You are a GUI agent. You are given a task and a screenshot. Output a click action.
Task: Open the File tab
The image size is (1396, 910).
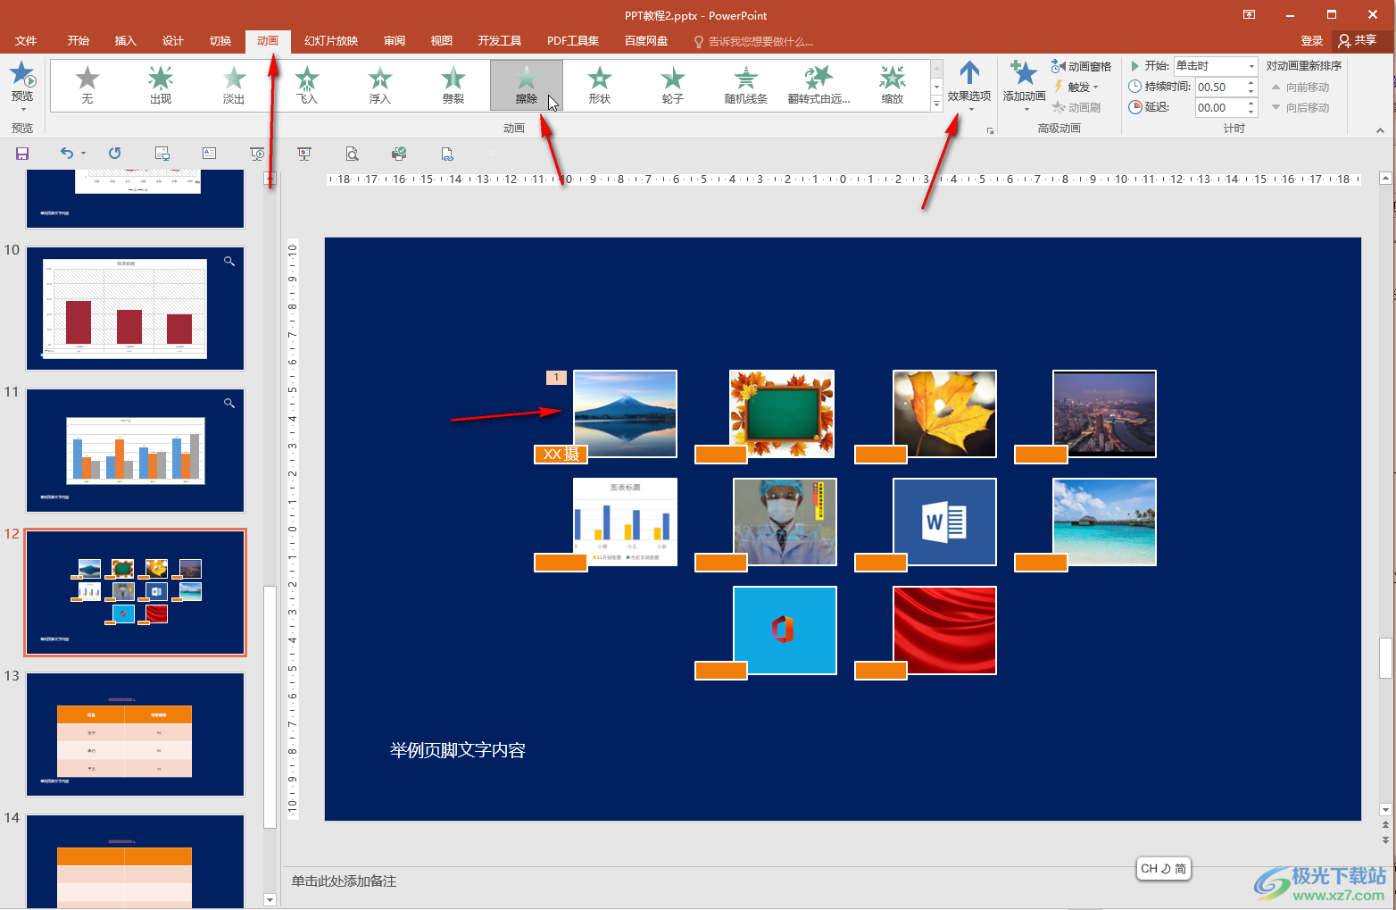coord(26,41)
